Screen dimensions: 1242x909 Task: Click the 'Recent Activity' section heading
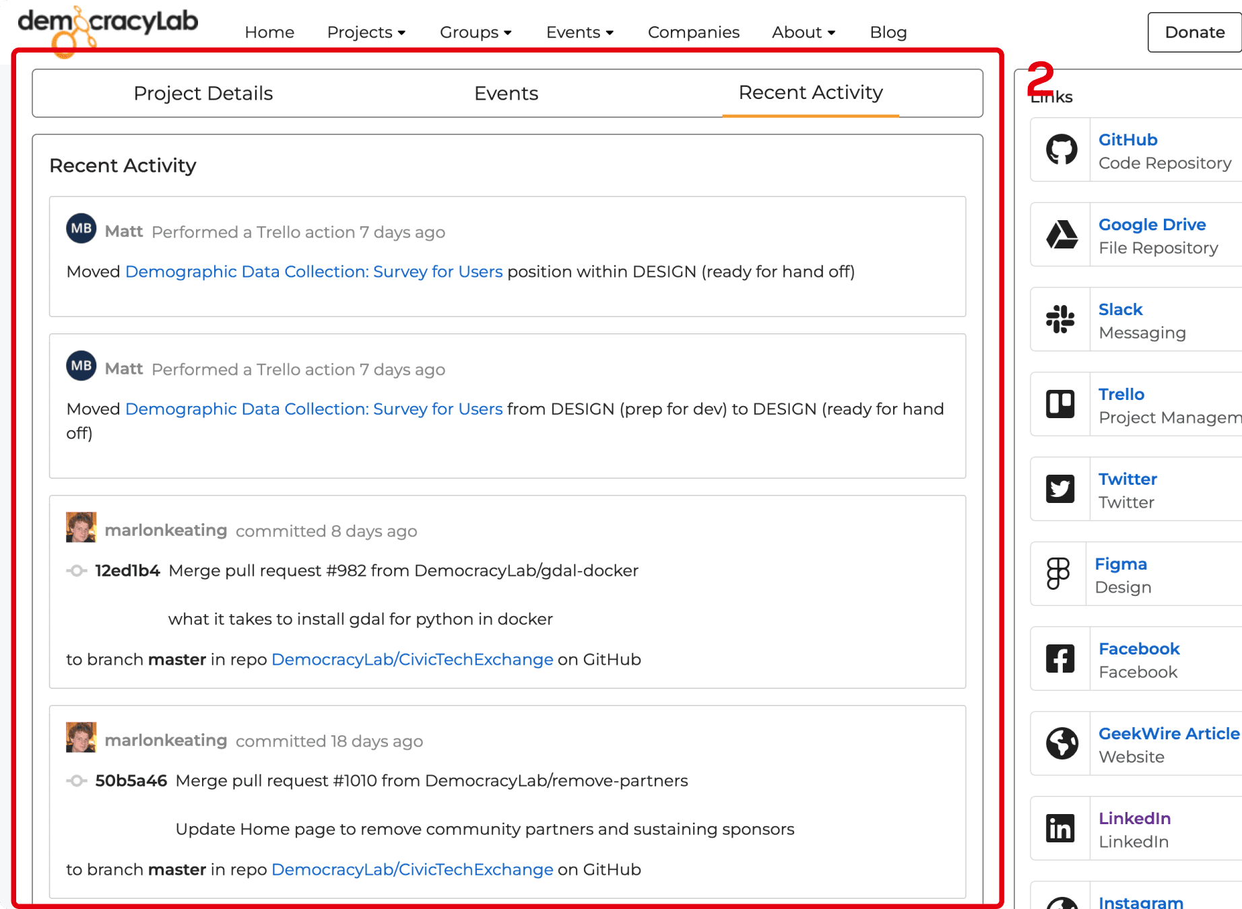tap(123, 166)
